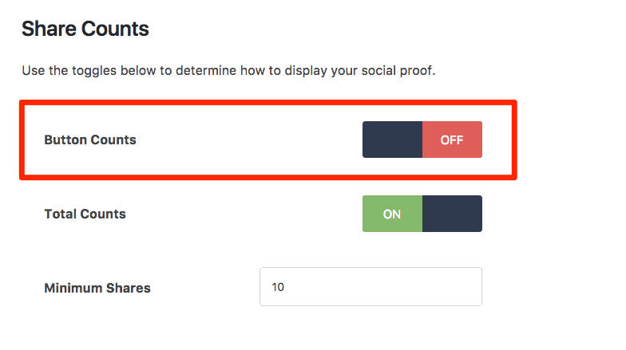Click the green ON label on Total Counts
This screenshot has height=350, width=626.
point(392,214)
